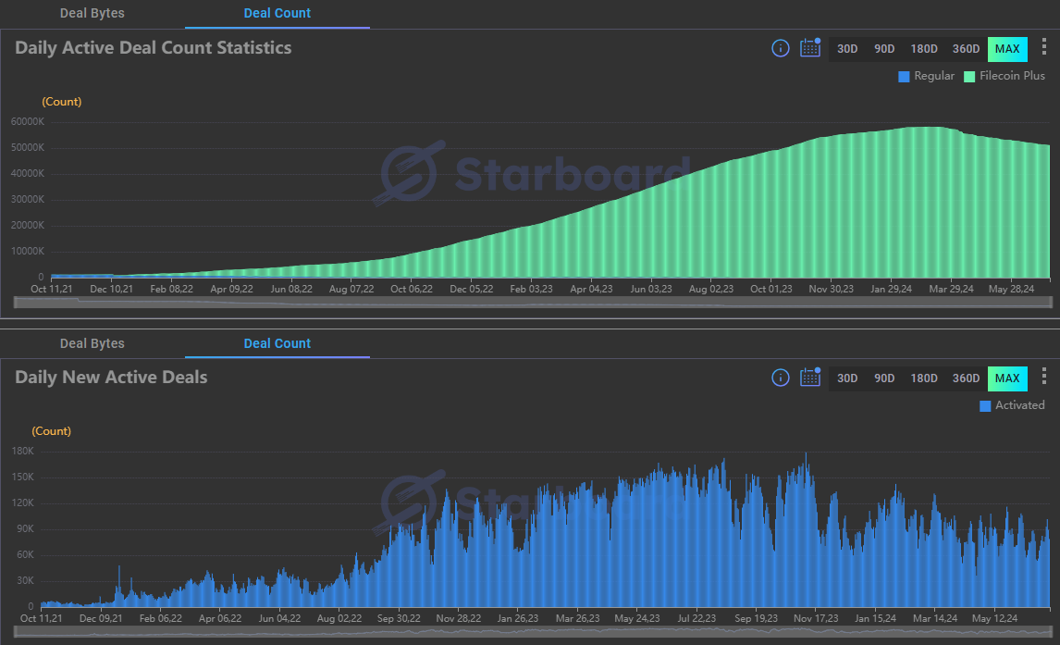Click the top chart's timeline range slider

coord(532,303)
